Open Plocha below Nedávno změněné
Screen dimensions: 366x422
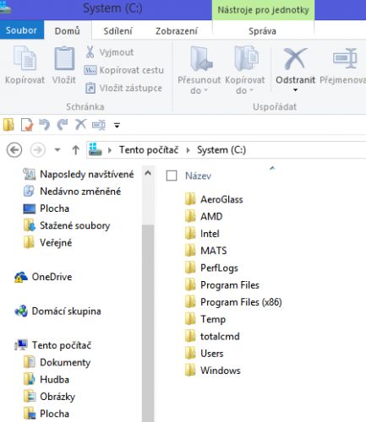(x=46, y=208)
